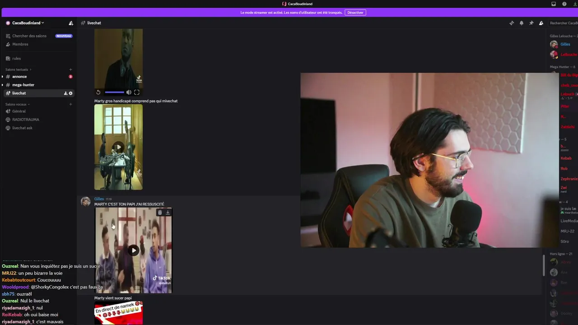Click the 'Hors ligne — 21' group header
The width and height of the screenshot is (578, 325).
tap(561, 254)
